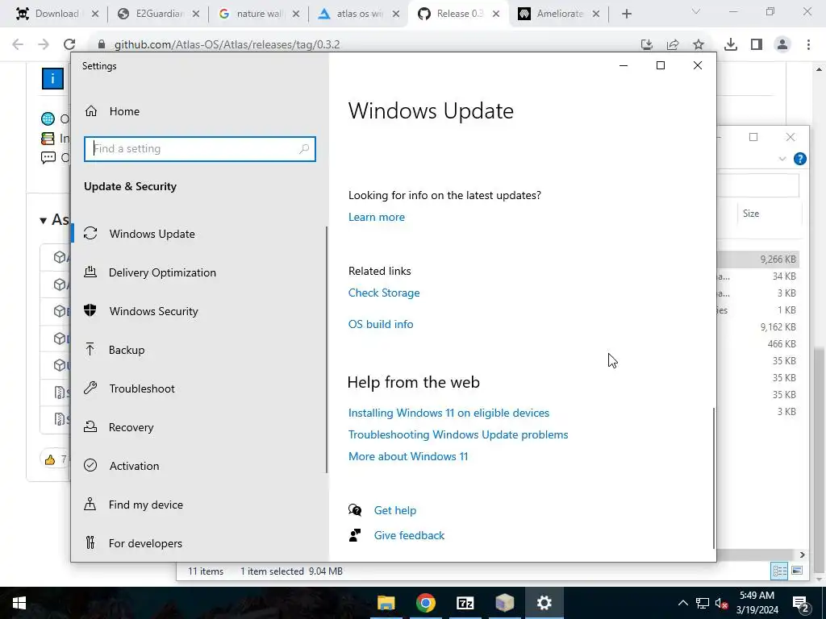Open For developers settings
Viewport: 826px width, 619px height.
(145, 543)
